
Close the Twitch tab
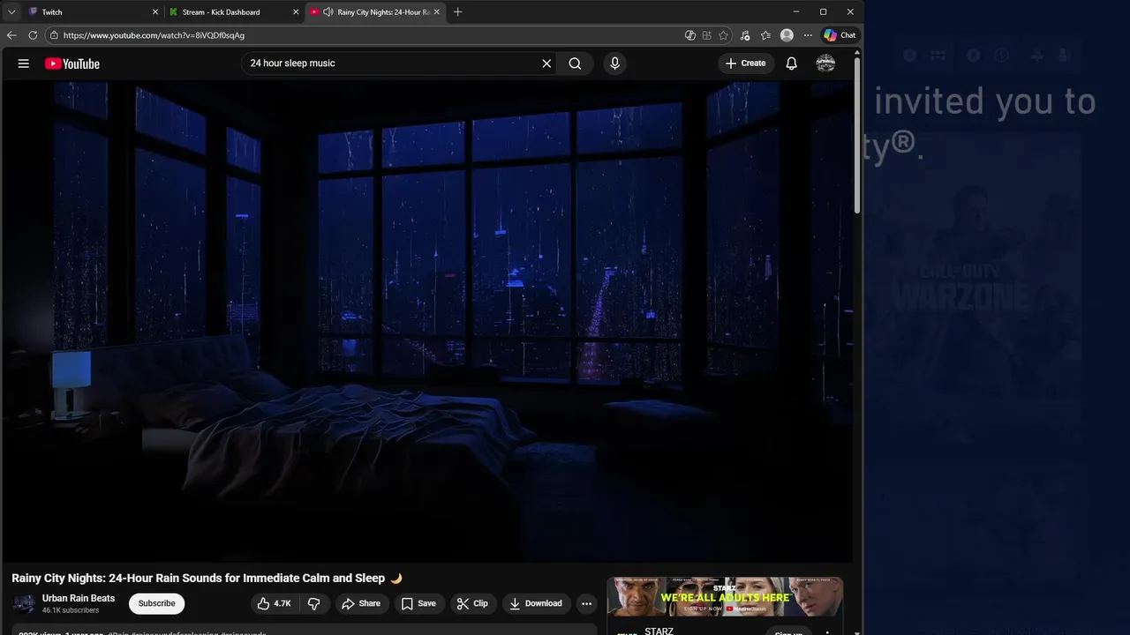[155, 12]
